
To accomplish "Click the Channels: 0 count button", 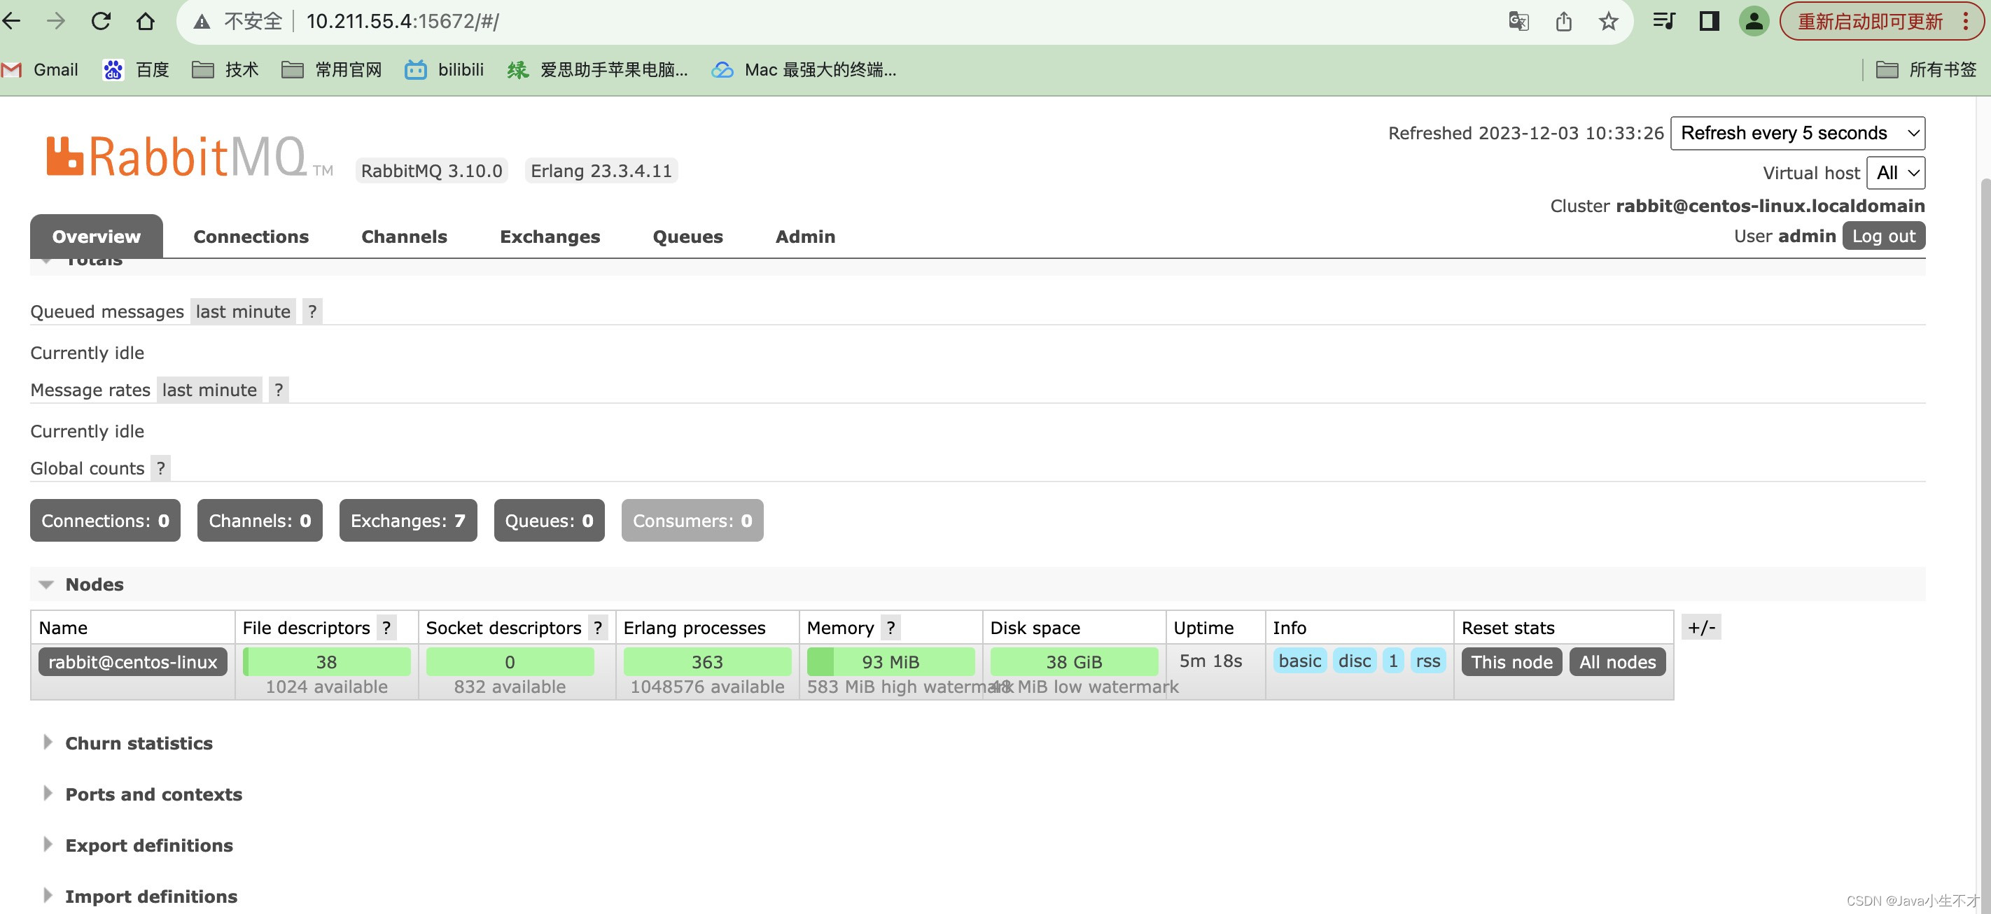I will pos(260,520).
